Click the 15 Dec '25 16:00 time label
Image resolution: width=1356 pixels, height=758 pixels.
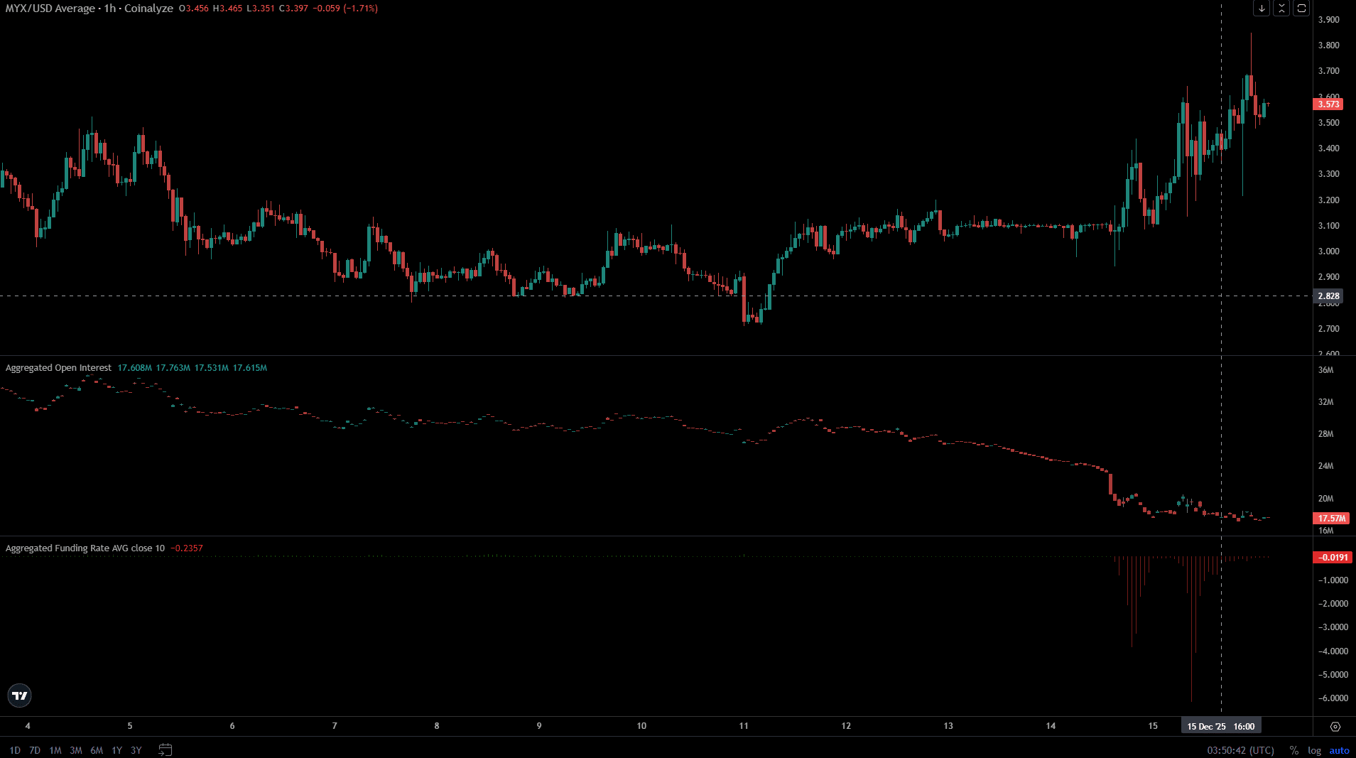point(1221,726)
